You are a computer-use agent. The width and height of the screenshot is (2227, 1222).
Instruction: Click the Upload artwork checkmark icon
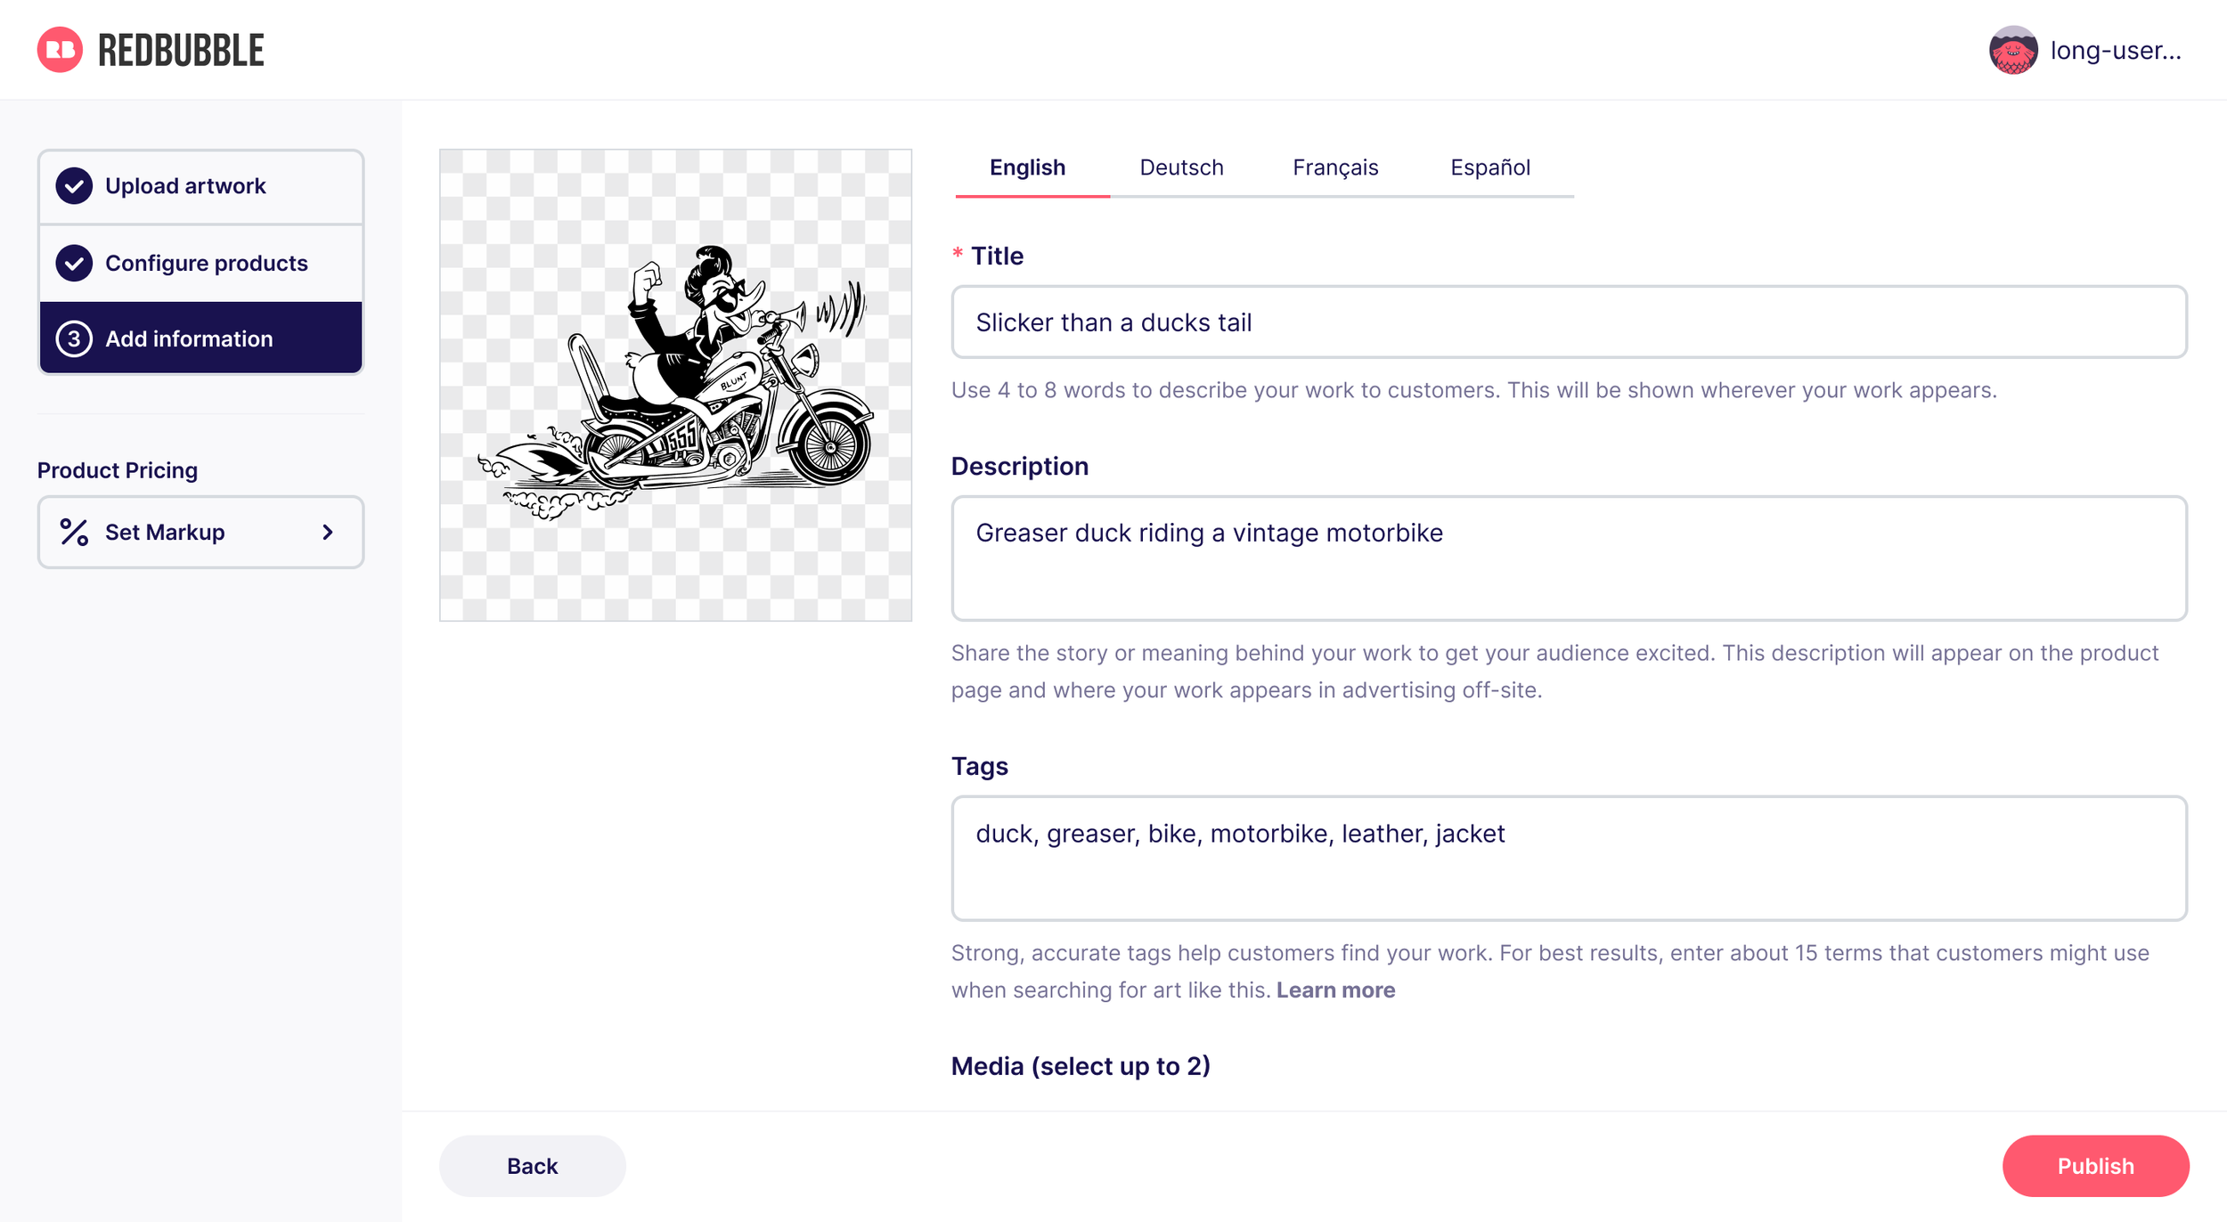coord(74,186)
